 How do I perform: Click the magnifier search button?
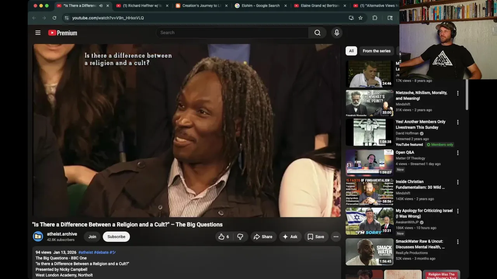(x=317, y=33)
